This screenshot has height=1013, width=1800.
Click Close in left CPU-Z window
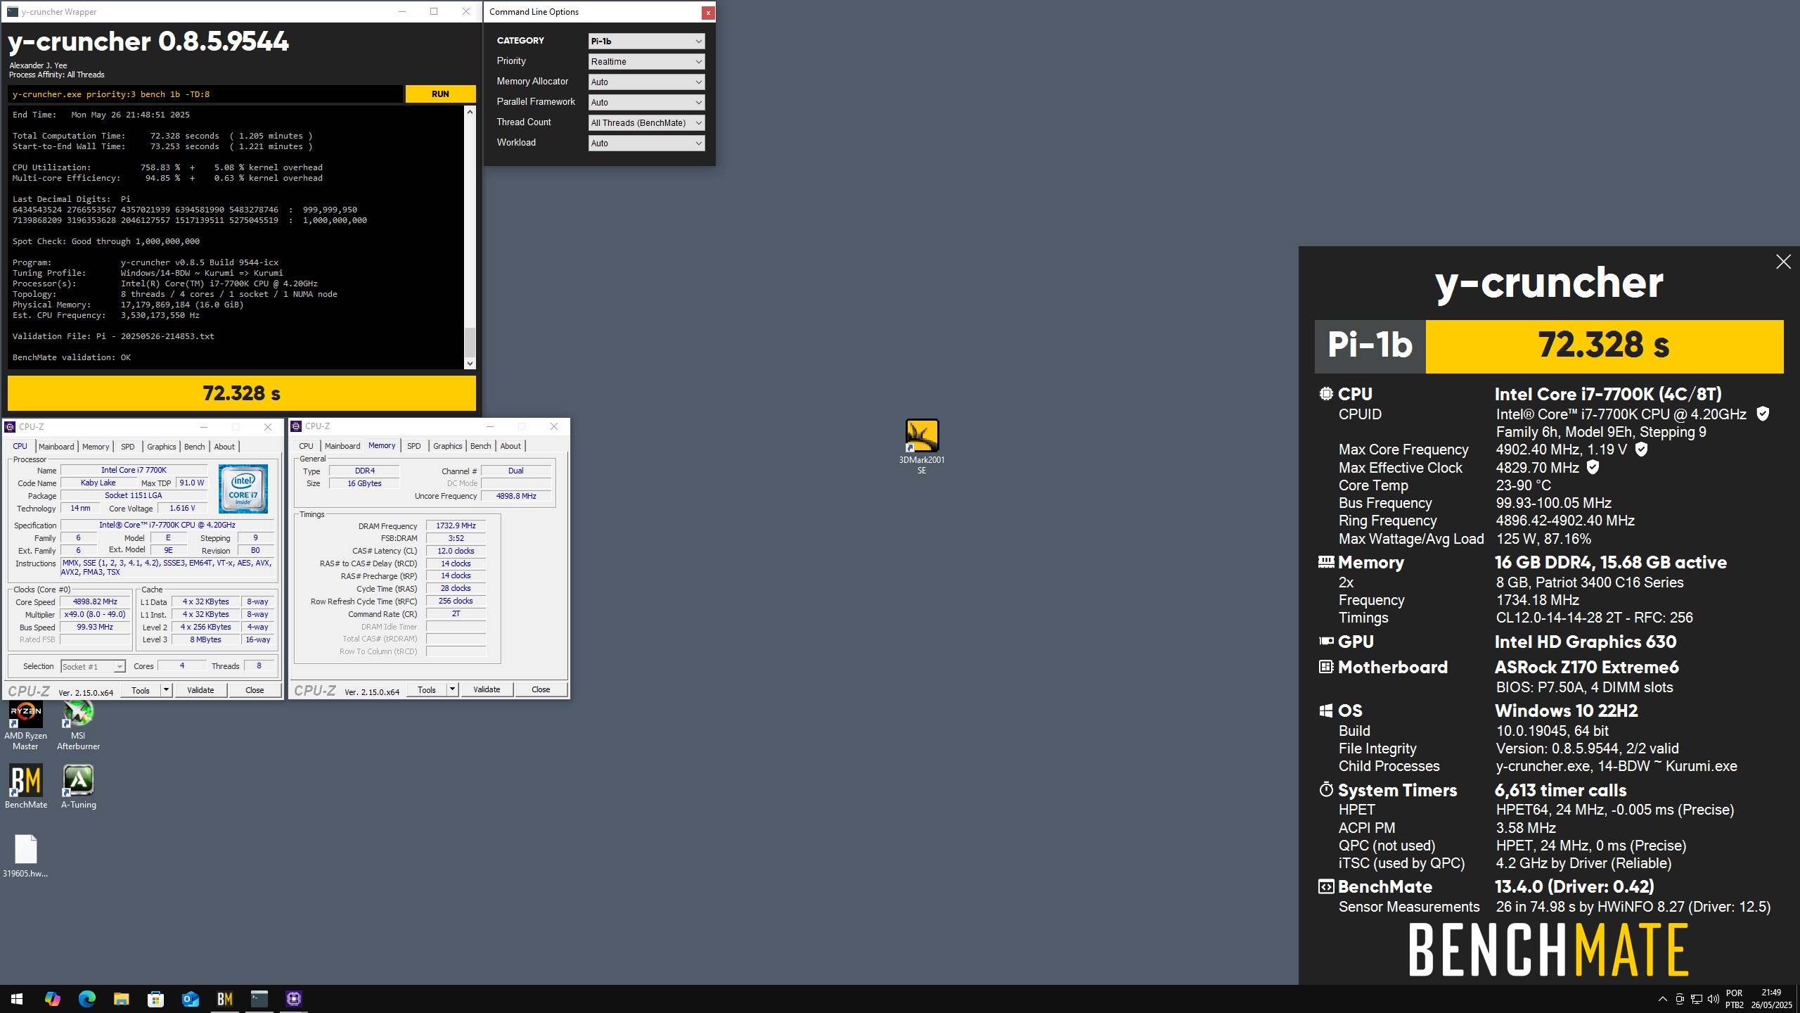pyautogui.click(x=255, y=690)
